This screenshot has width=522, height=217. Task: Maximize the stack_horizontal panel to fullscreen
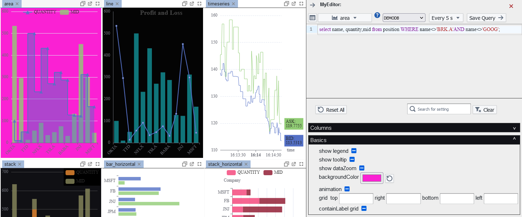(301, 164)
